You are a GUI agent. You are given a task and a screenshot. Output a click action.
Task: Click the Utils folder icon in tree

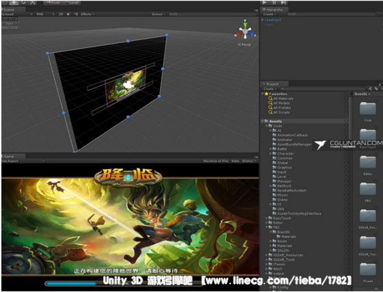(x=274, y=209)
